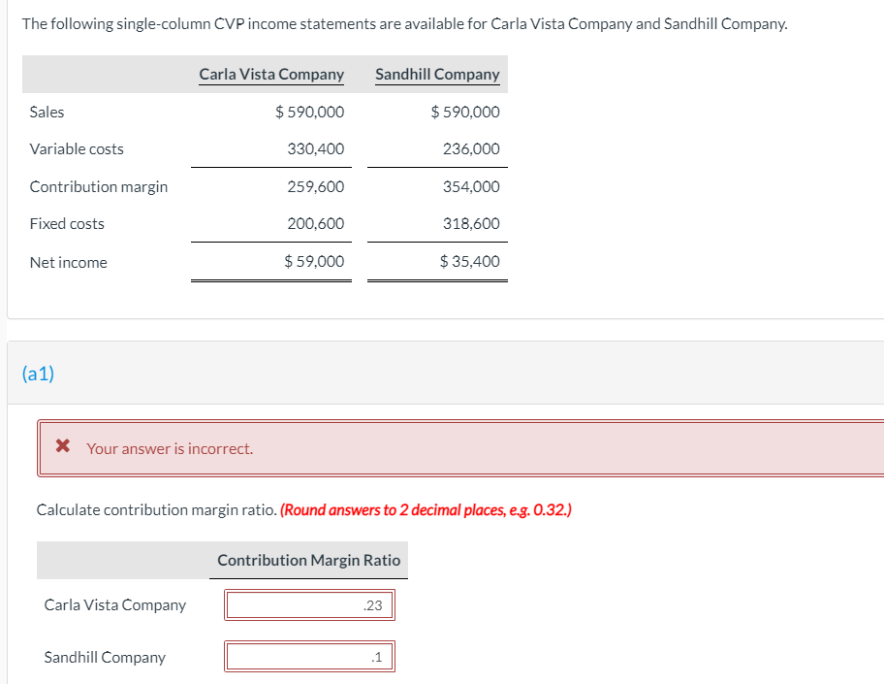
Task: Click the Net income row label
Action: pos(68,262)
